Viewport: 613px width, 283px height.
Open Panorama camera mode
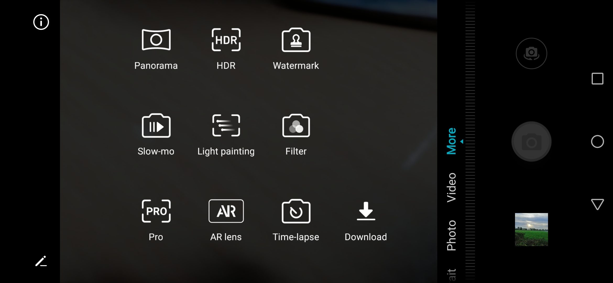tap(156, 49)
